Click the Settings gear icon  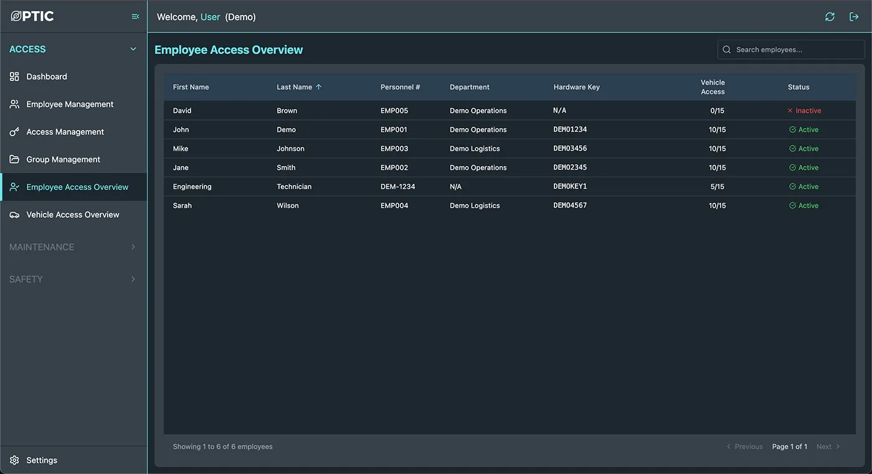[x=14, y=460]
